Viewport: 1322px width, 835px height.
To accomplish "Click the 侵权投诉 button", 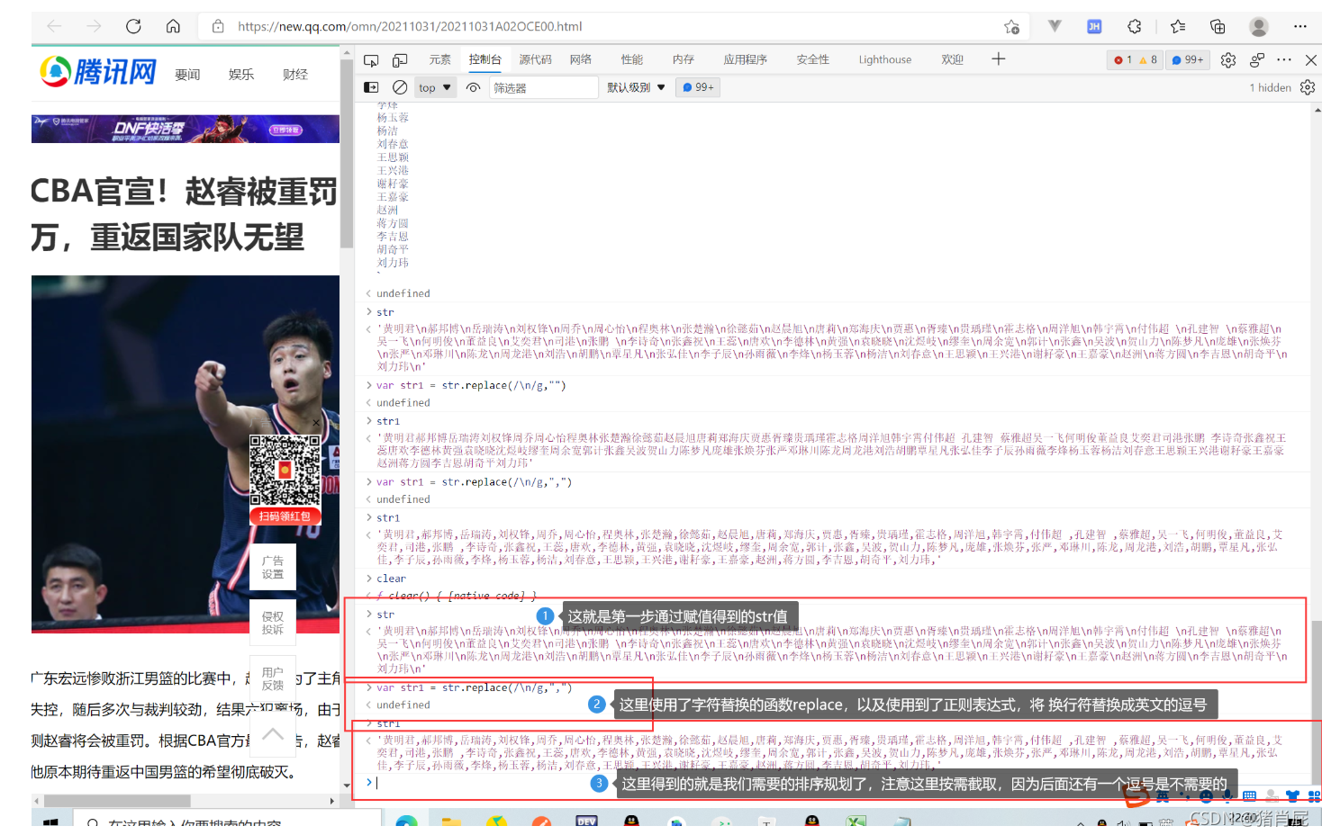I will 273,623.
